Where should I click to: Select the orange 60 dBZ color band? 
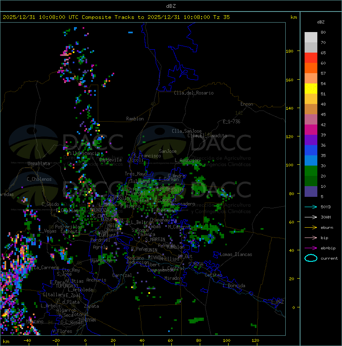tap(311, 68)
